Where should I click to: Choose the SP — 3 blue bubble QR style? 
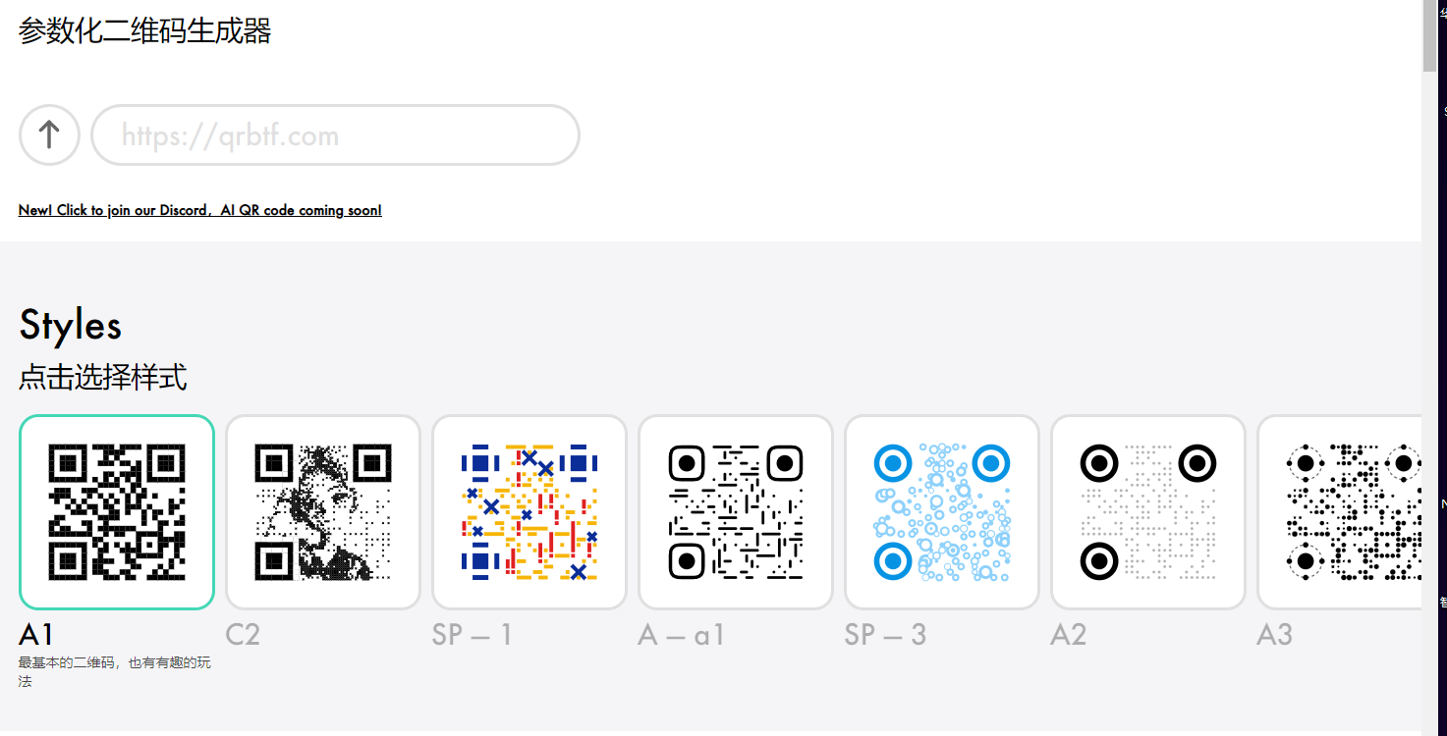click(942, 511)
